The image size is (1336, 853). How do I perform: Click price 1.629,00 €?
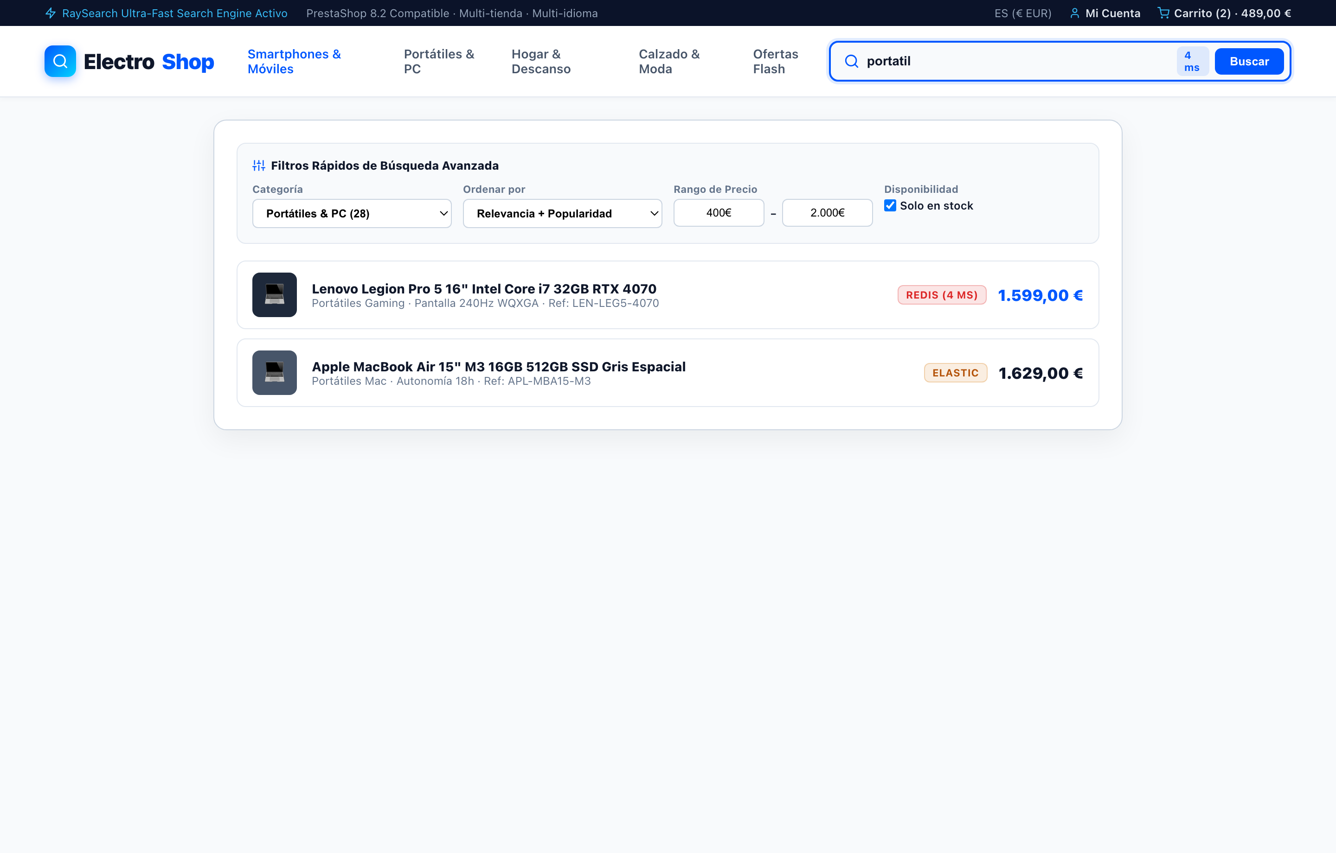coord(1041,373)
